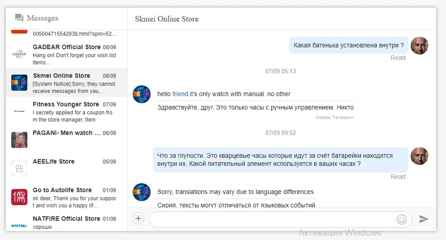Click the Messages panel heading text
The image size is (446, 240).
[x=43, y=18]
